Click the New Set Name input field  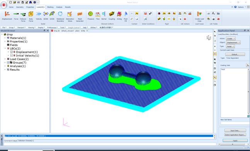click(235, 123)
